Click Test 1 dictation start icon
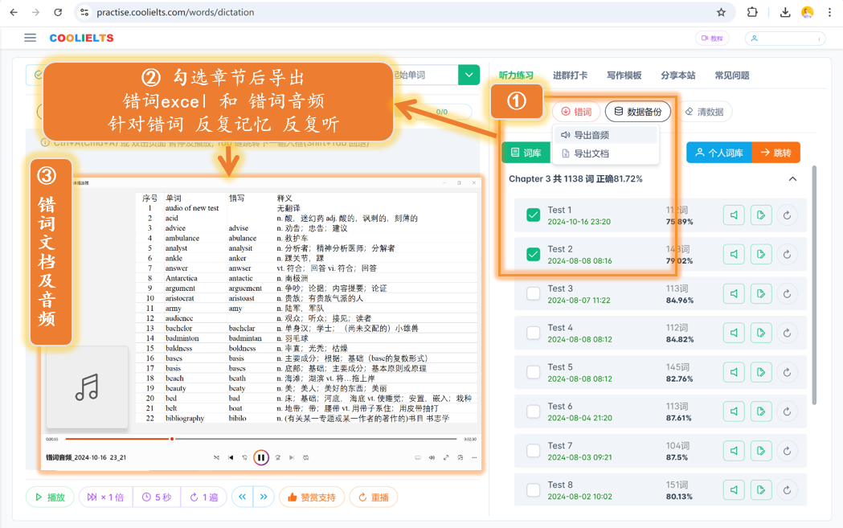Viewport: 843px width, 528px height. 761,215
